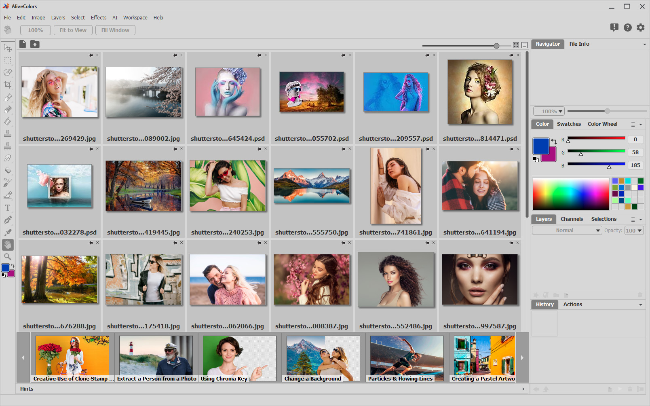Open the Color panel menu
The height and width of the screenshot is (406, 650).
pyautogui.click(x=633, y=125)
